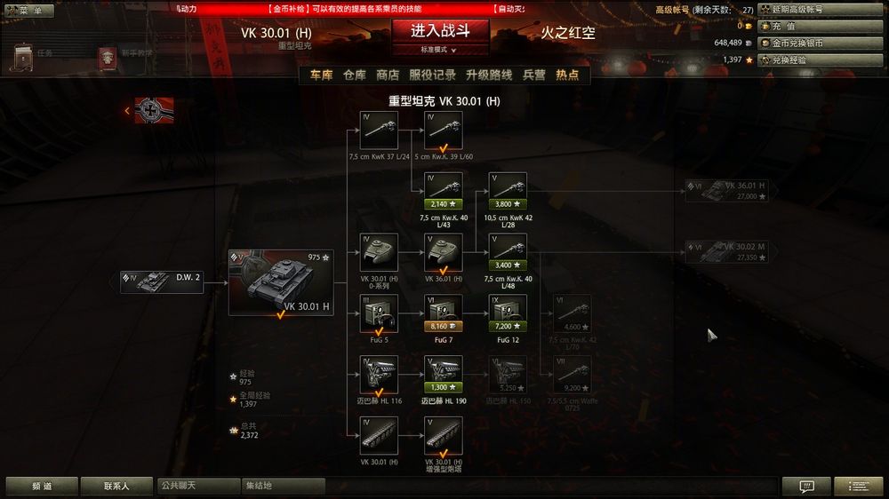889x499 pixels.
Task: Choose the FuG 12 radio module
Action: 508,313
